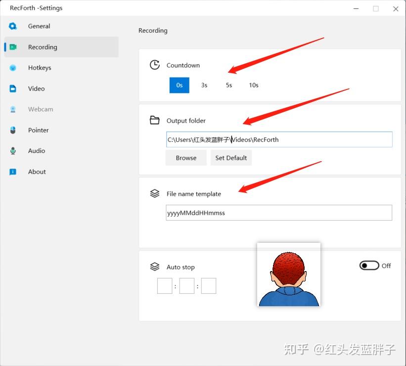The image size is (406, 366).
Task: Click the red-haired avatar image
Action: point(289,274)
